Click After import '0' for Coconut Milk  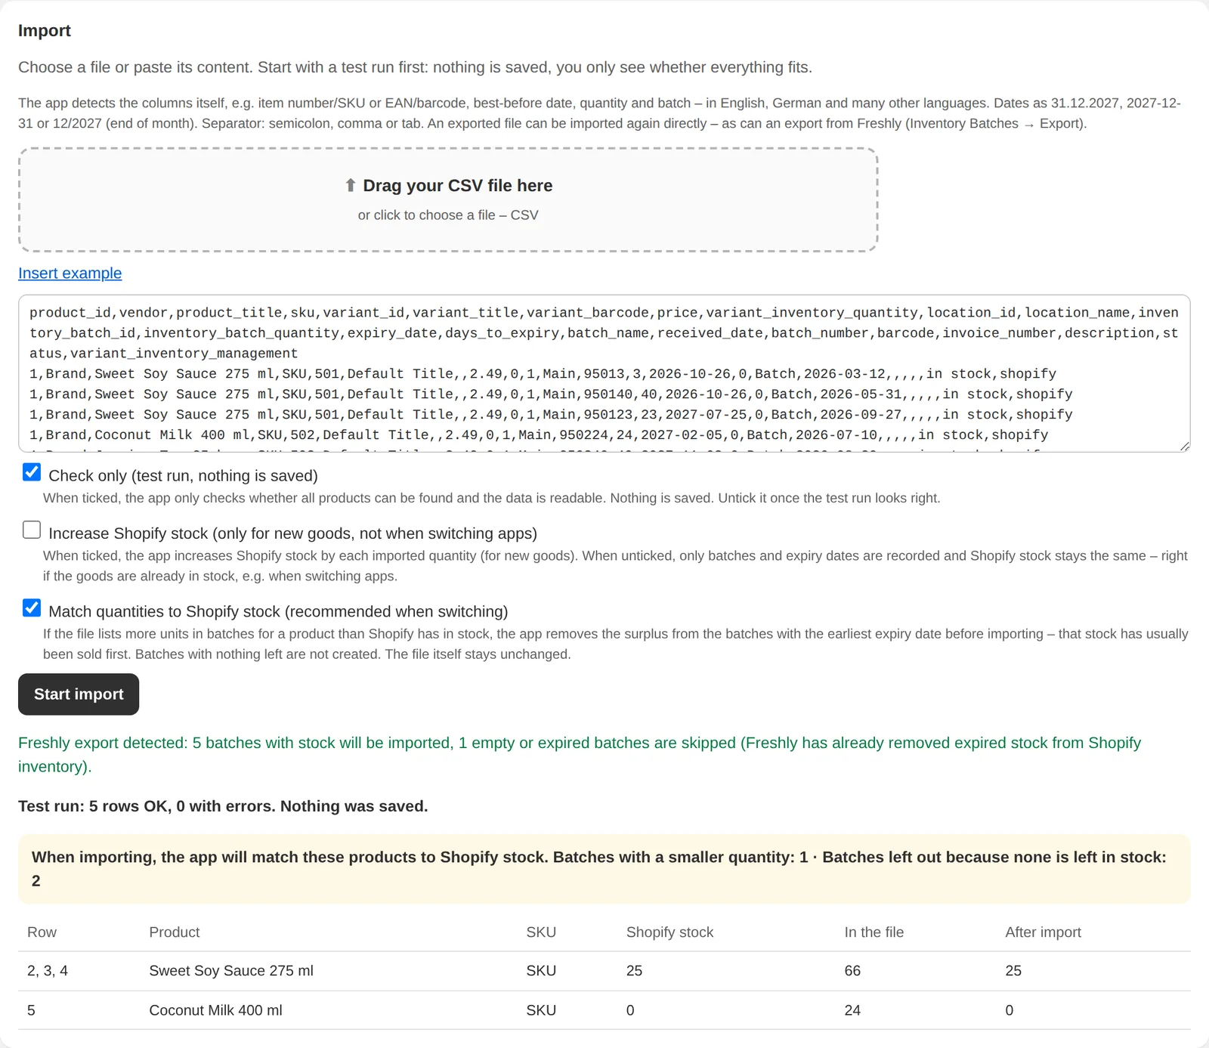point(1009,1010)
